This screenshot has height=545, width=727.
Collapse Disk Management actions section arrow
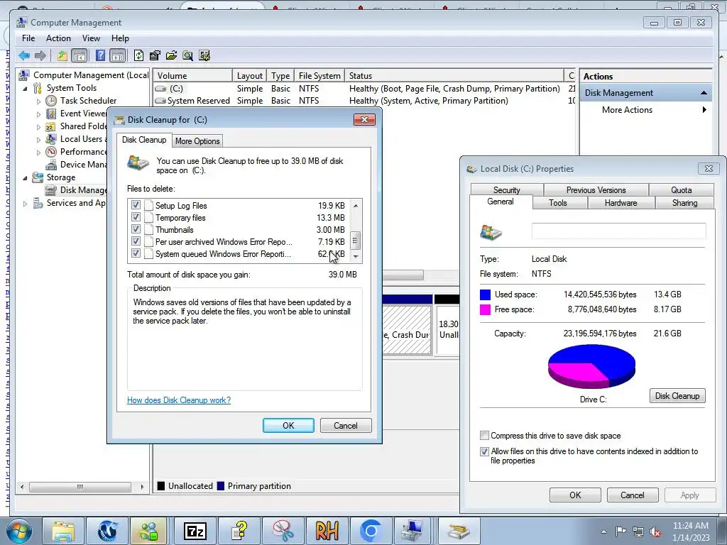(704, 93)
